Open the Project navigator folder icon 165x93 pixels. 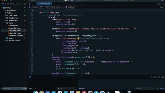tap(3, 4)
